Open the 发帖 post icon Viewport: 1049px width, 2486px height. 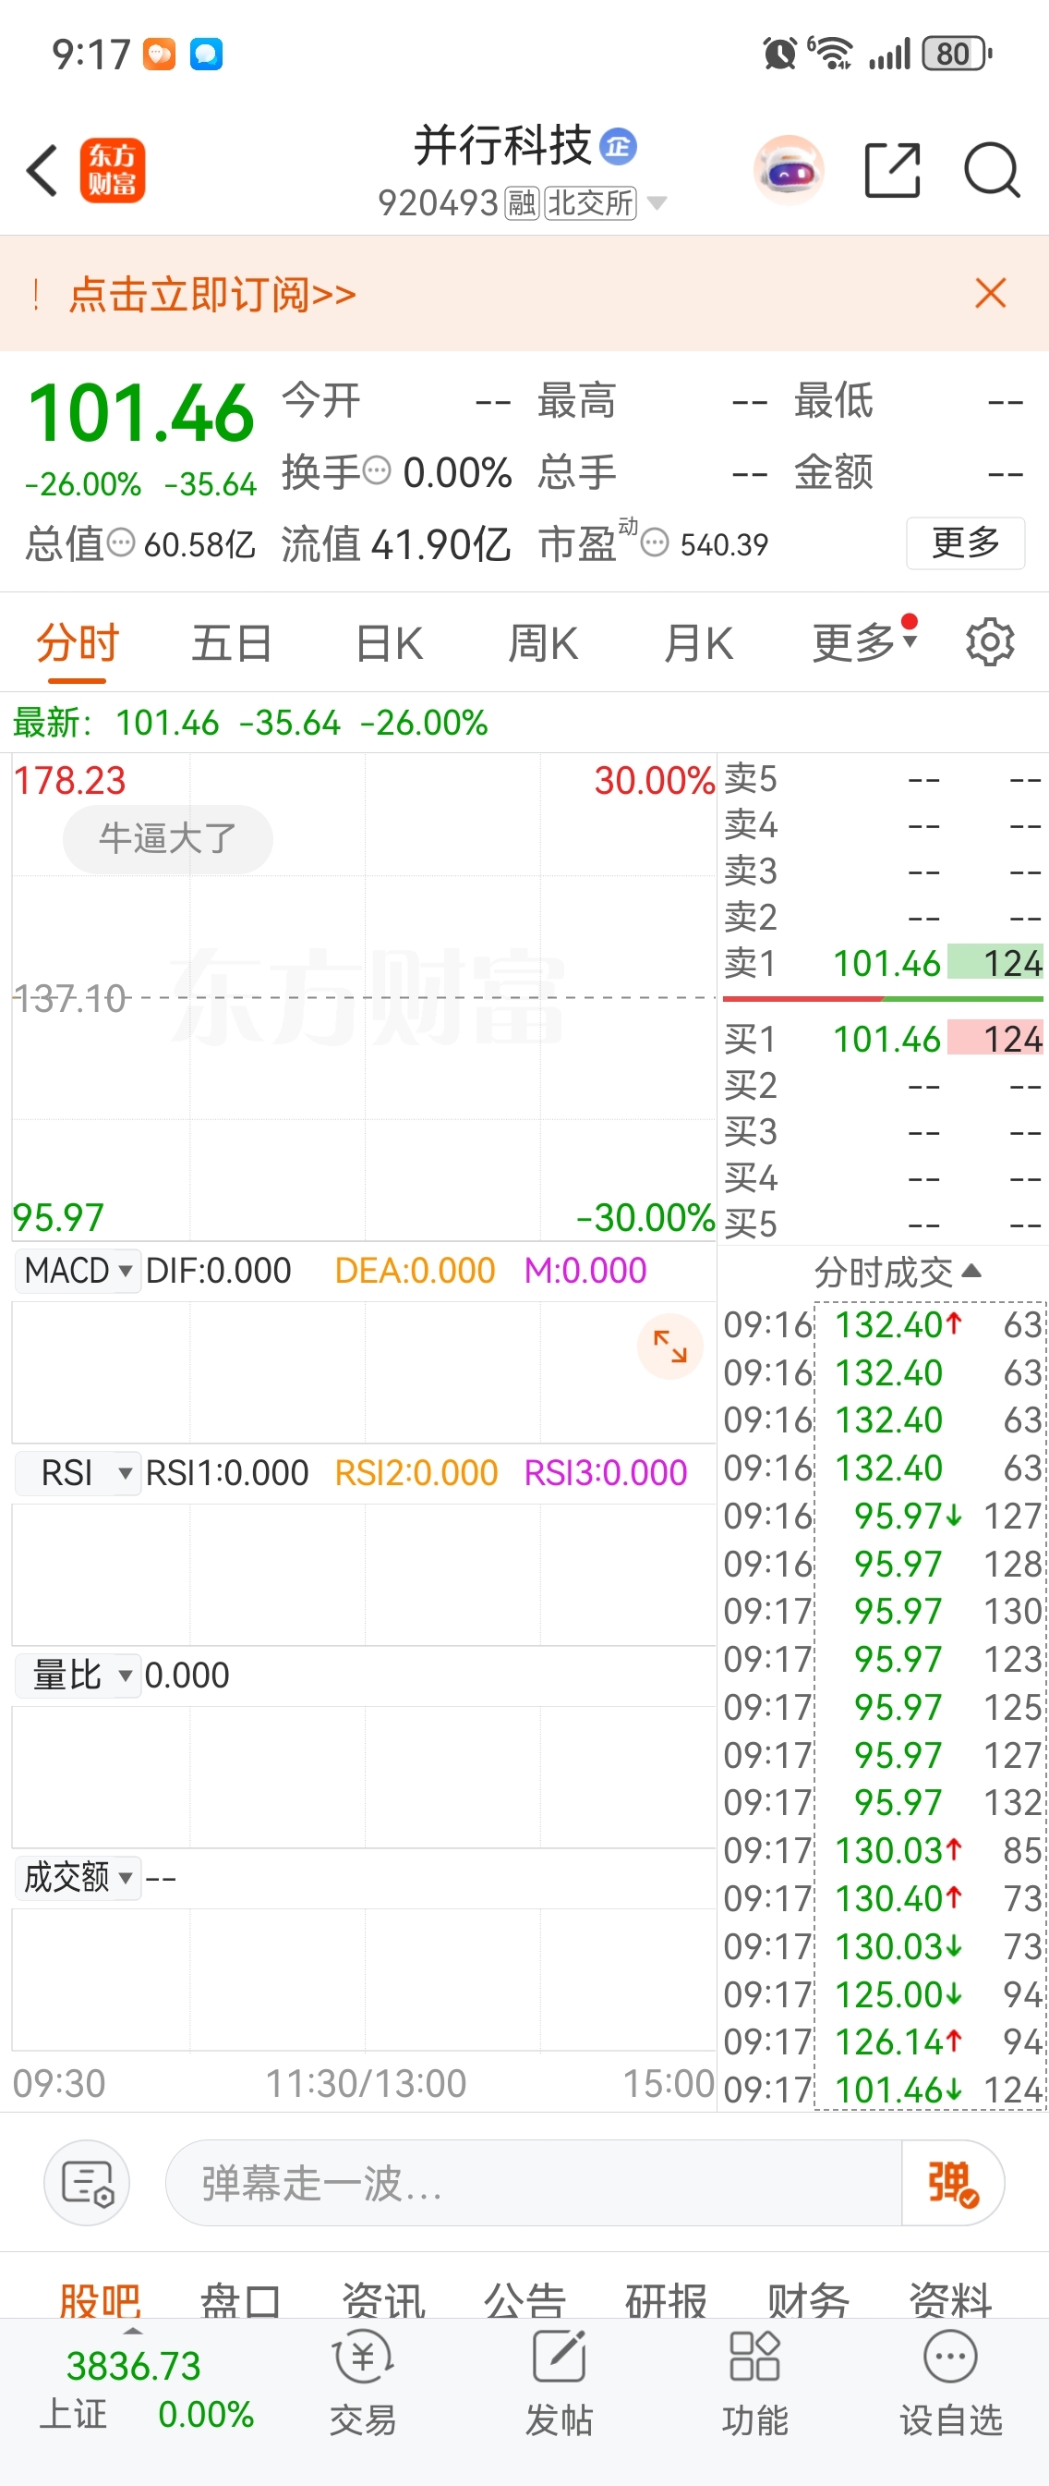coord(560,2383)
